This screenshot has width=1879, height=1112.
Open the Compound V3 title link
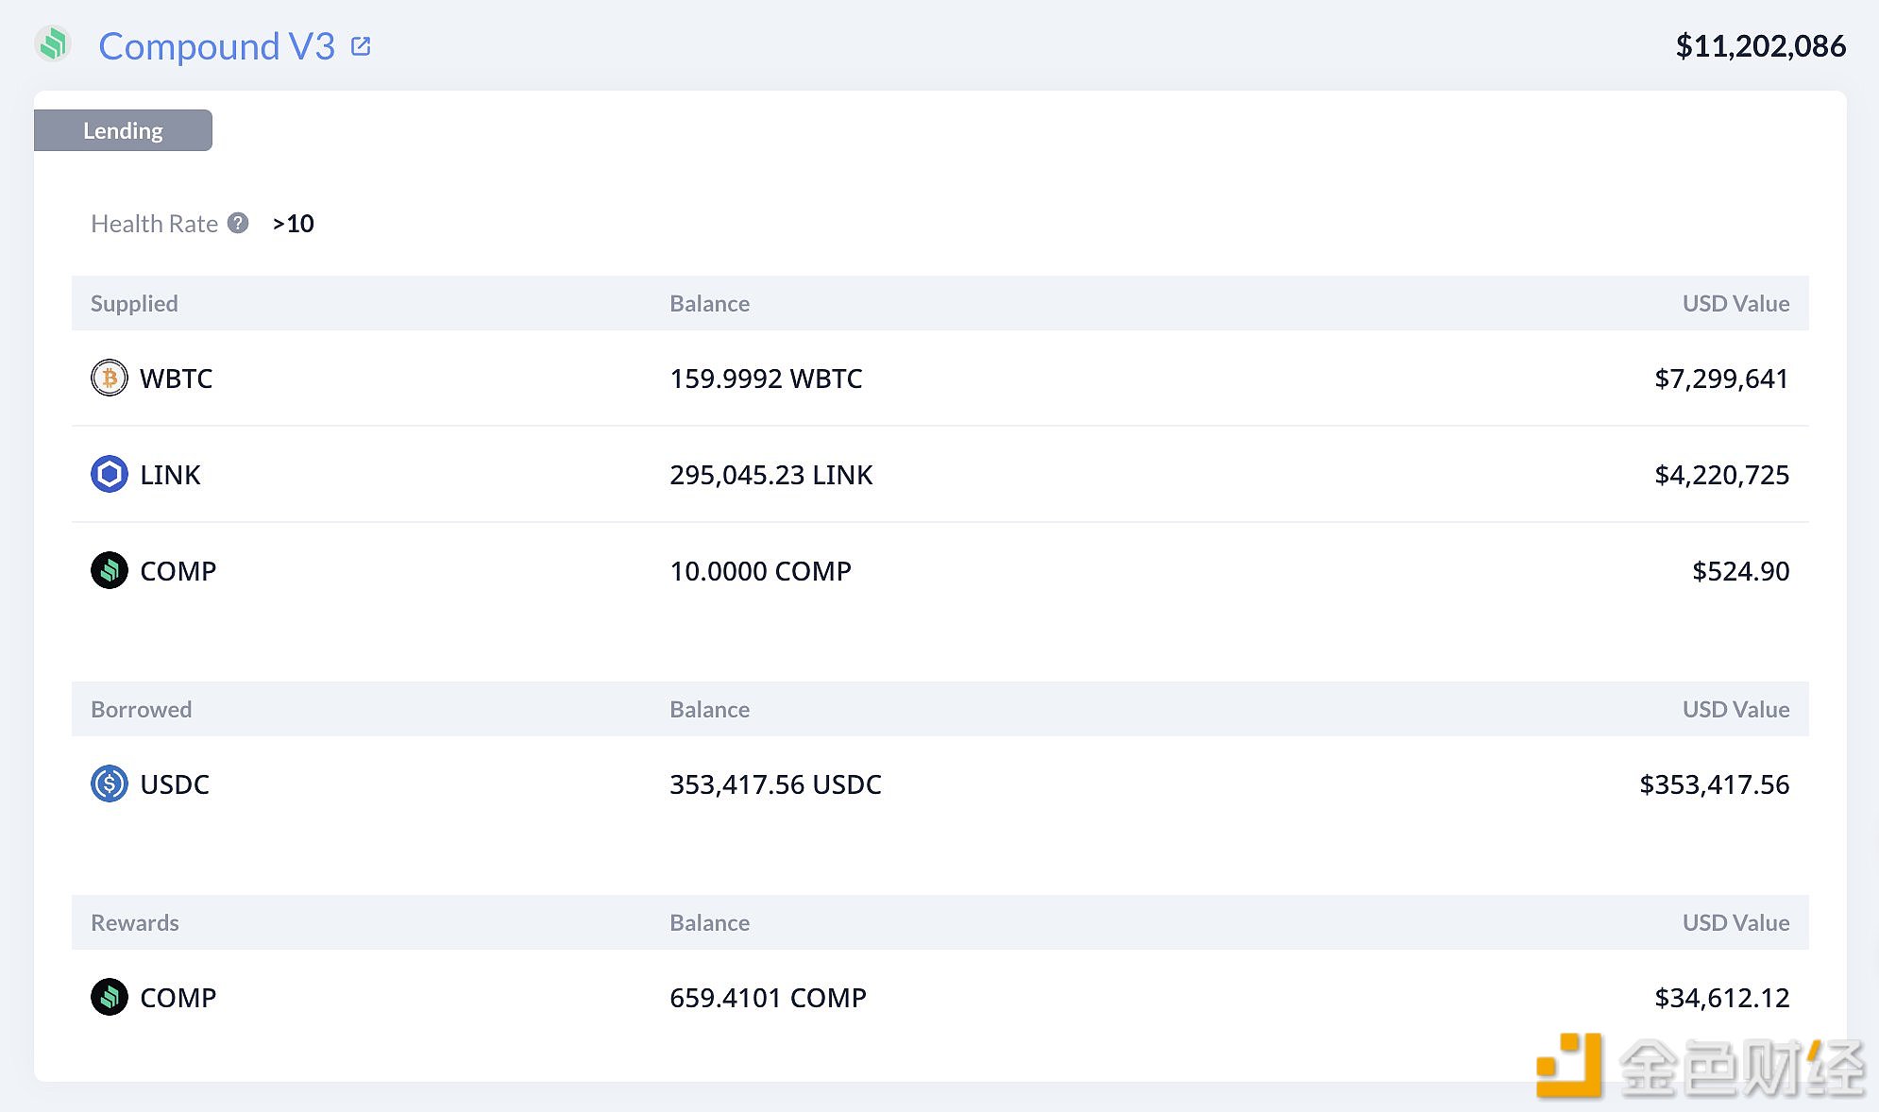pyautogui.click(x=216, y=46)
